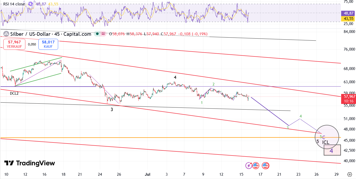Select the green wave label 1
This screenshot has height=179, width=356.
tap(202, 103)
